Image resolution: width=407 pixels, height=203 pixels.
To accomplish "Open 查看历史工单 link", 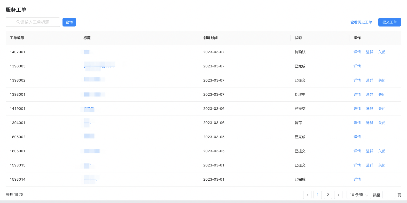I will pyautogui.click(x=361, y=22).
